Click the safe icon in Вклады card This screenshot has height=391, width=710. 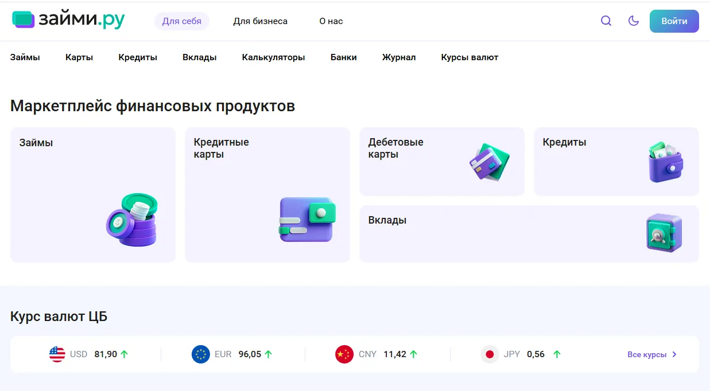click(664, 233)
